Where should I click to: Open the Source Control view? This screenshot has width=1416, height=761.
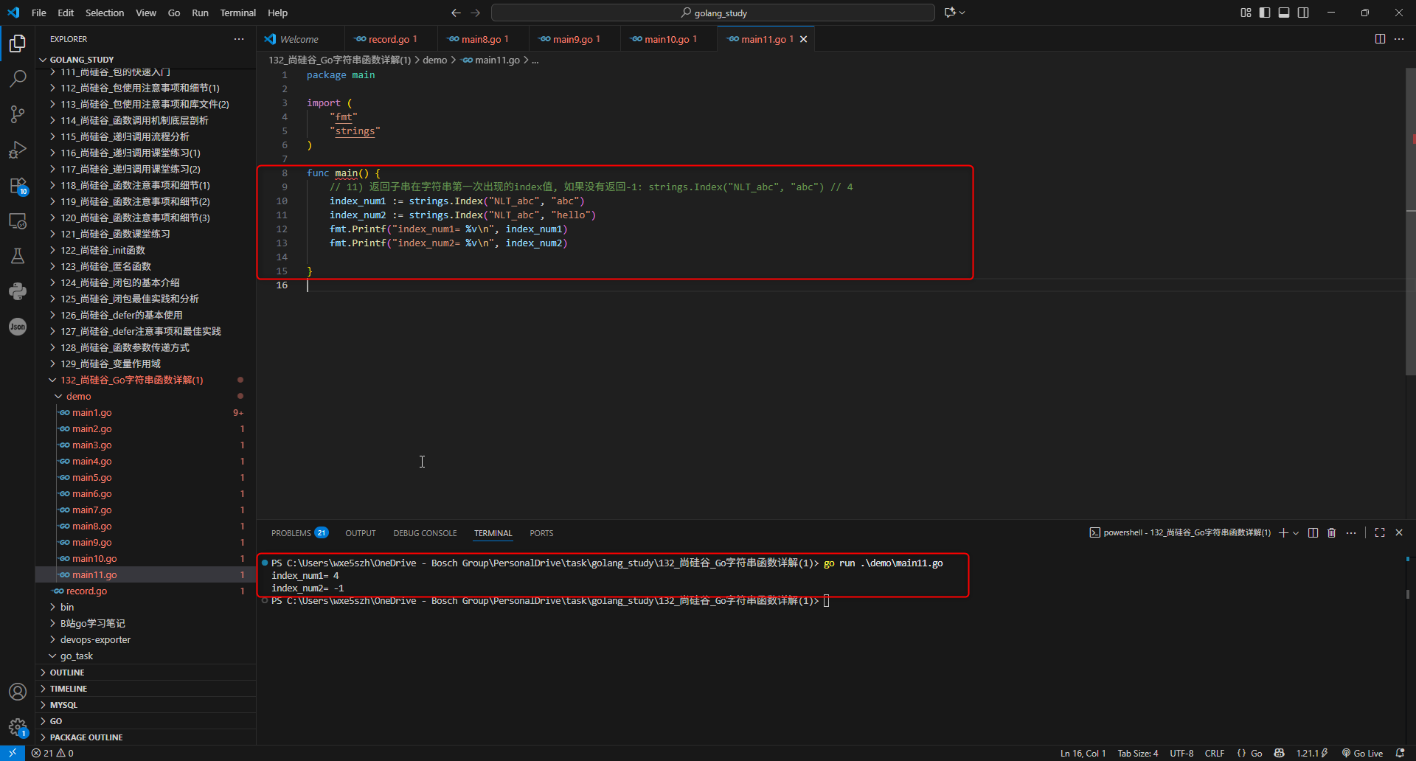click(x=18, y=114)
